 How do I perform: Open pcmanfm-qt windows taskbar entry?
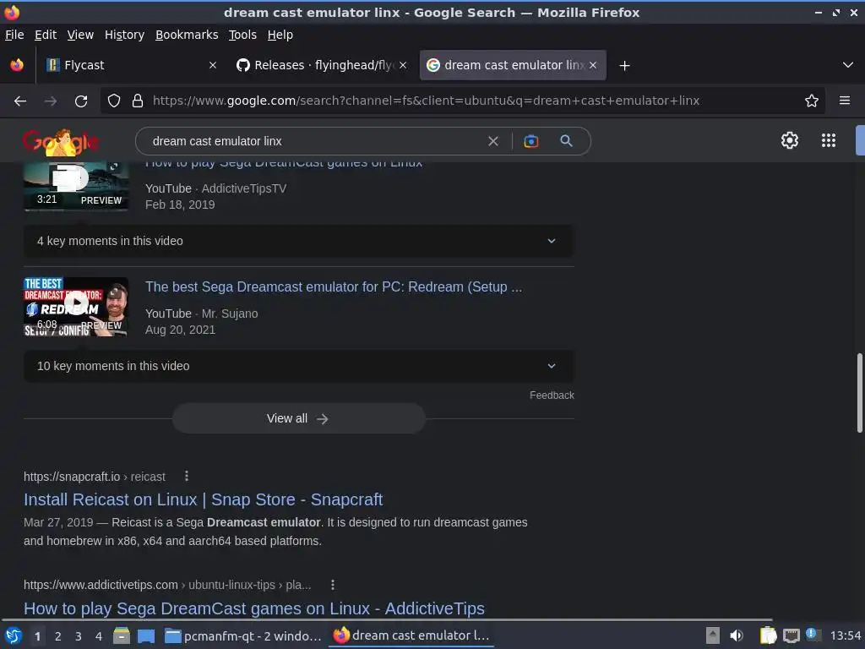243,635
